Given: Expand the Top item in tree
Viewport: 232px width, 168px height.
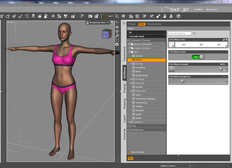Looking at the screenshot, I should pos(128,126).
